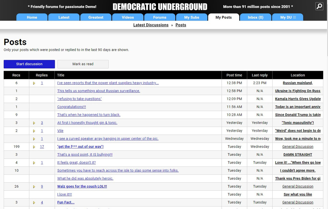Follow the Posts breadcrumb link
Image resolution: width=328 pixels, height=209 pixels.
click(181, 25)
